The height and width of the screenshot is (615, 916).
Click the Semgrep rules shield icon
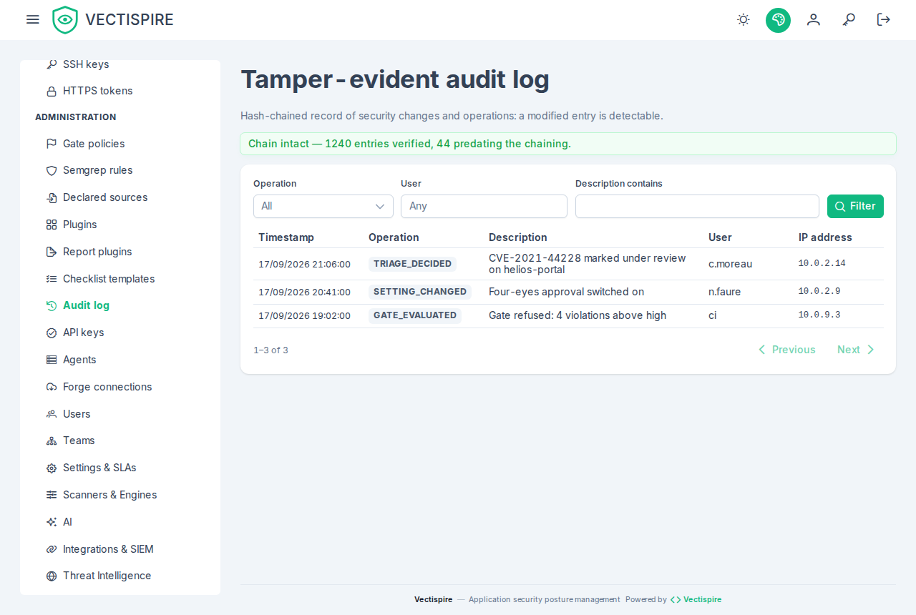pyautogui.click(x=52, y=170)
